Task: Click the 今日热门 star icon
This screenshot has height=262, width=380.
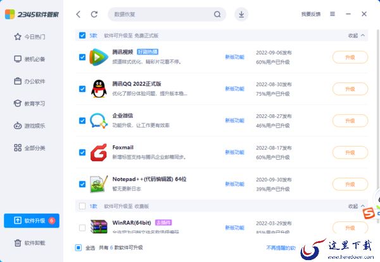Action: click(18, 37)
